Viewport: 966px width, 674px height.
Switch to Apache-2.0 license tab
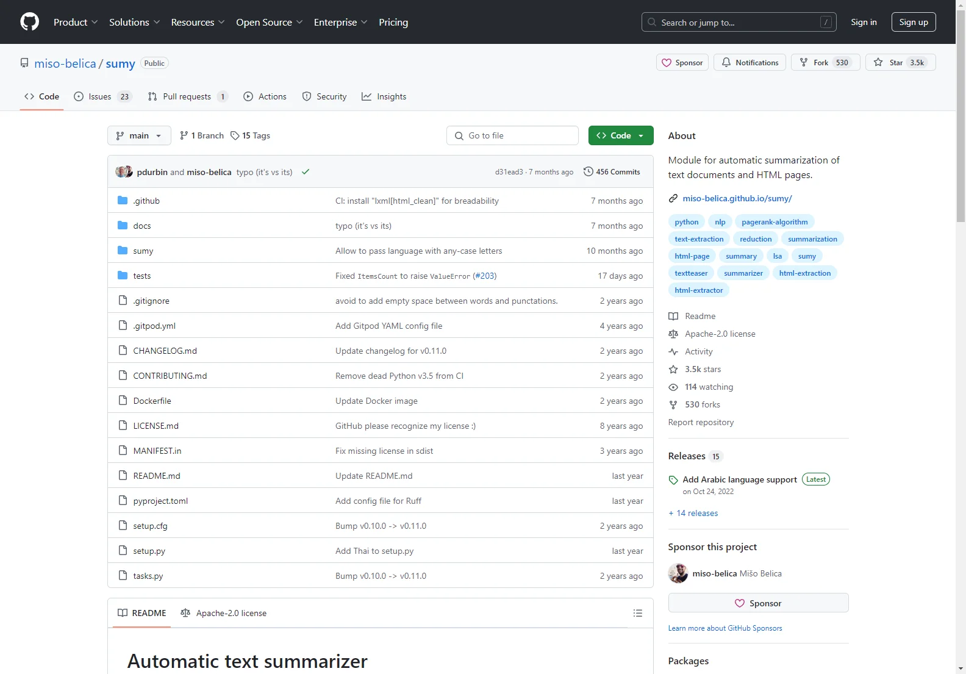(224, 614)
